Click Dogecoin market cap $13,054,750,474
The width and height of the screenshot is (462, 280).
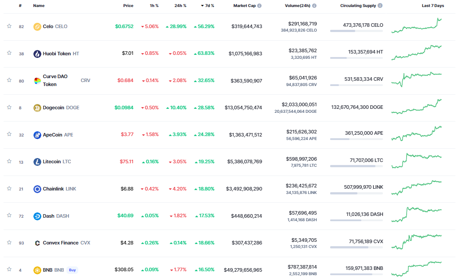click(244, 108)
